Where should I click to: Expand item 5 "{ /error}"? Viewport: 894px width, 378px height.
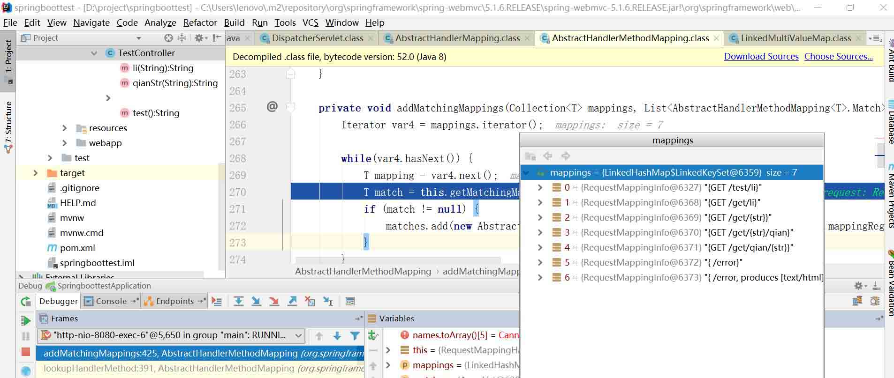pyautogui.click(x=540, y=262)
